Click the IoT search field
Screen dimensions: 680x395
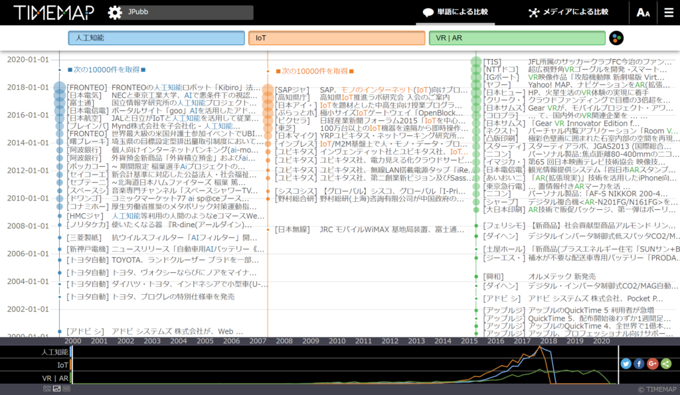337,38
